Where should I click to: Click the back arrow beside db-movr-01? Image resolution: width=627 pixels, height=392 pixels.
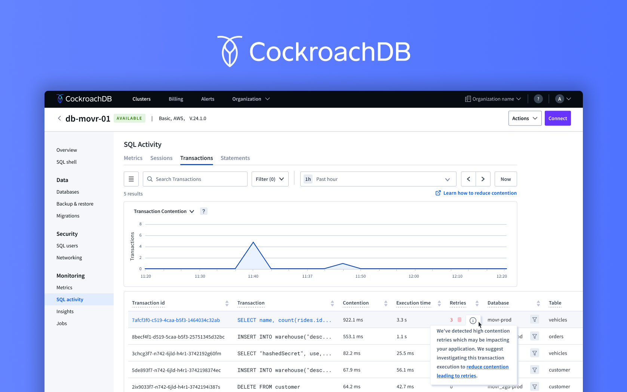point(59,118)
